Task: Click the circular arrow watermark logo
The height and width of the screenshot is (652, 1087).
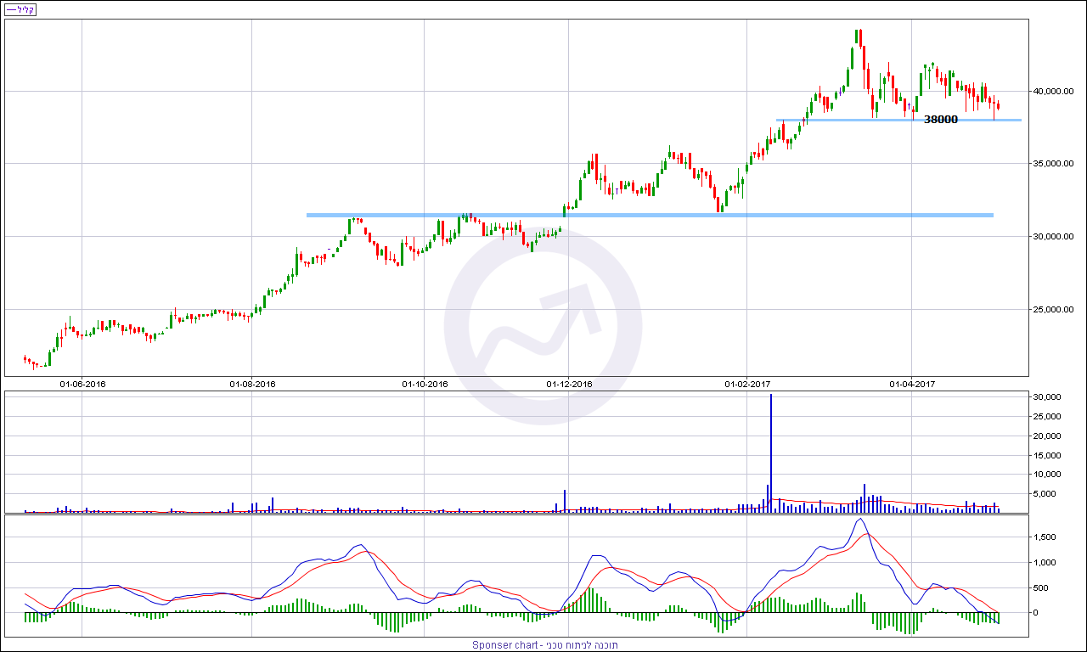Action: (x=543, y=326)
